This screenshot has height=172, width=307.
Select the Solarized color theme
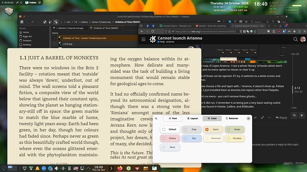tap(213, 138)
